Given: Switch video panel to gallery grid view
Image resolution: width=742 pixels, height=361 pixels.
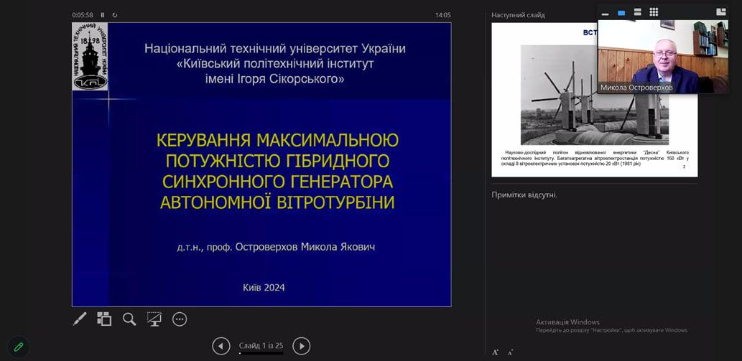Looking at the screenshot, I should pos(654,12).
